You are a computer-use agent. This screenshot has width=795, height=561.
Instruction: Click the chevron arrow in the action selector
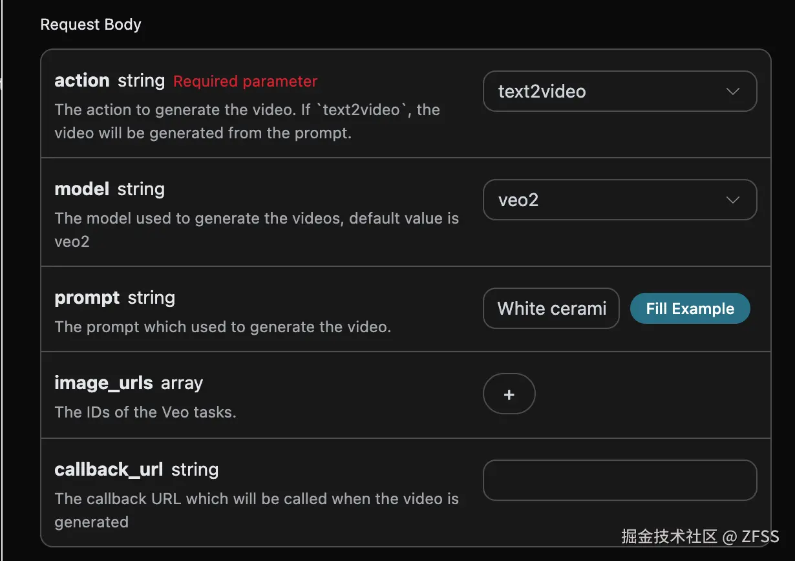coord(733,91)
